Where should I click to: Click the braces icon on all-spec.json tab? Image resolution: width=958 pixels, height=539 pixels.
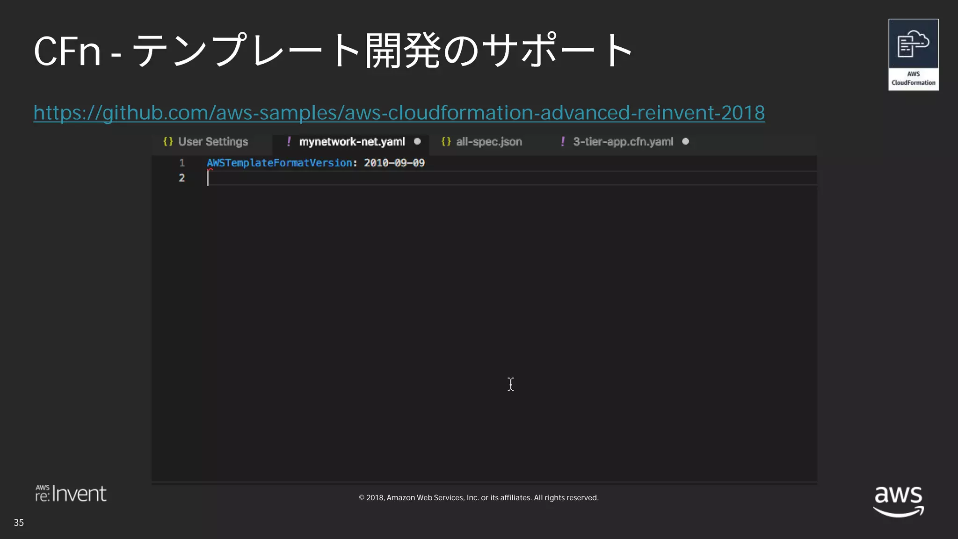pos(446,141)
